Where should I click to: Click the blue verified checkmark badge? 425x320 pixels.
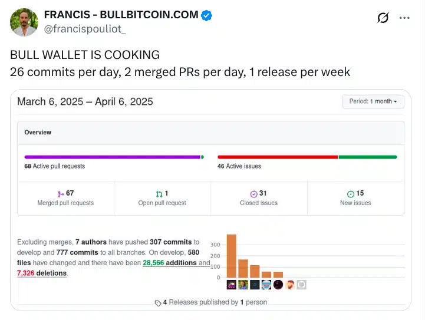(x=206, y=15)
